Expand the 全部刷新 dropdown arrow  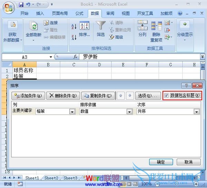click(x=33, y=40)
